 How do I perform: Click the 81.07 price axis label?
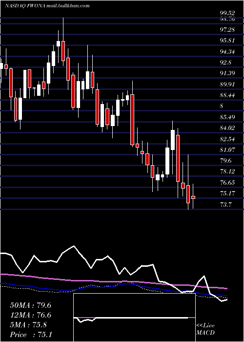(227, 150)
